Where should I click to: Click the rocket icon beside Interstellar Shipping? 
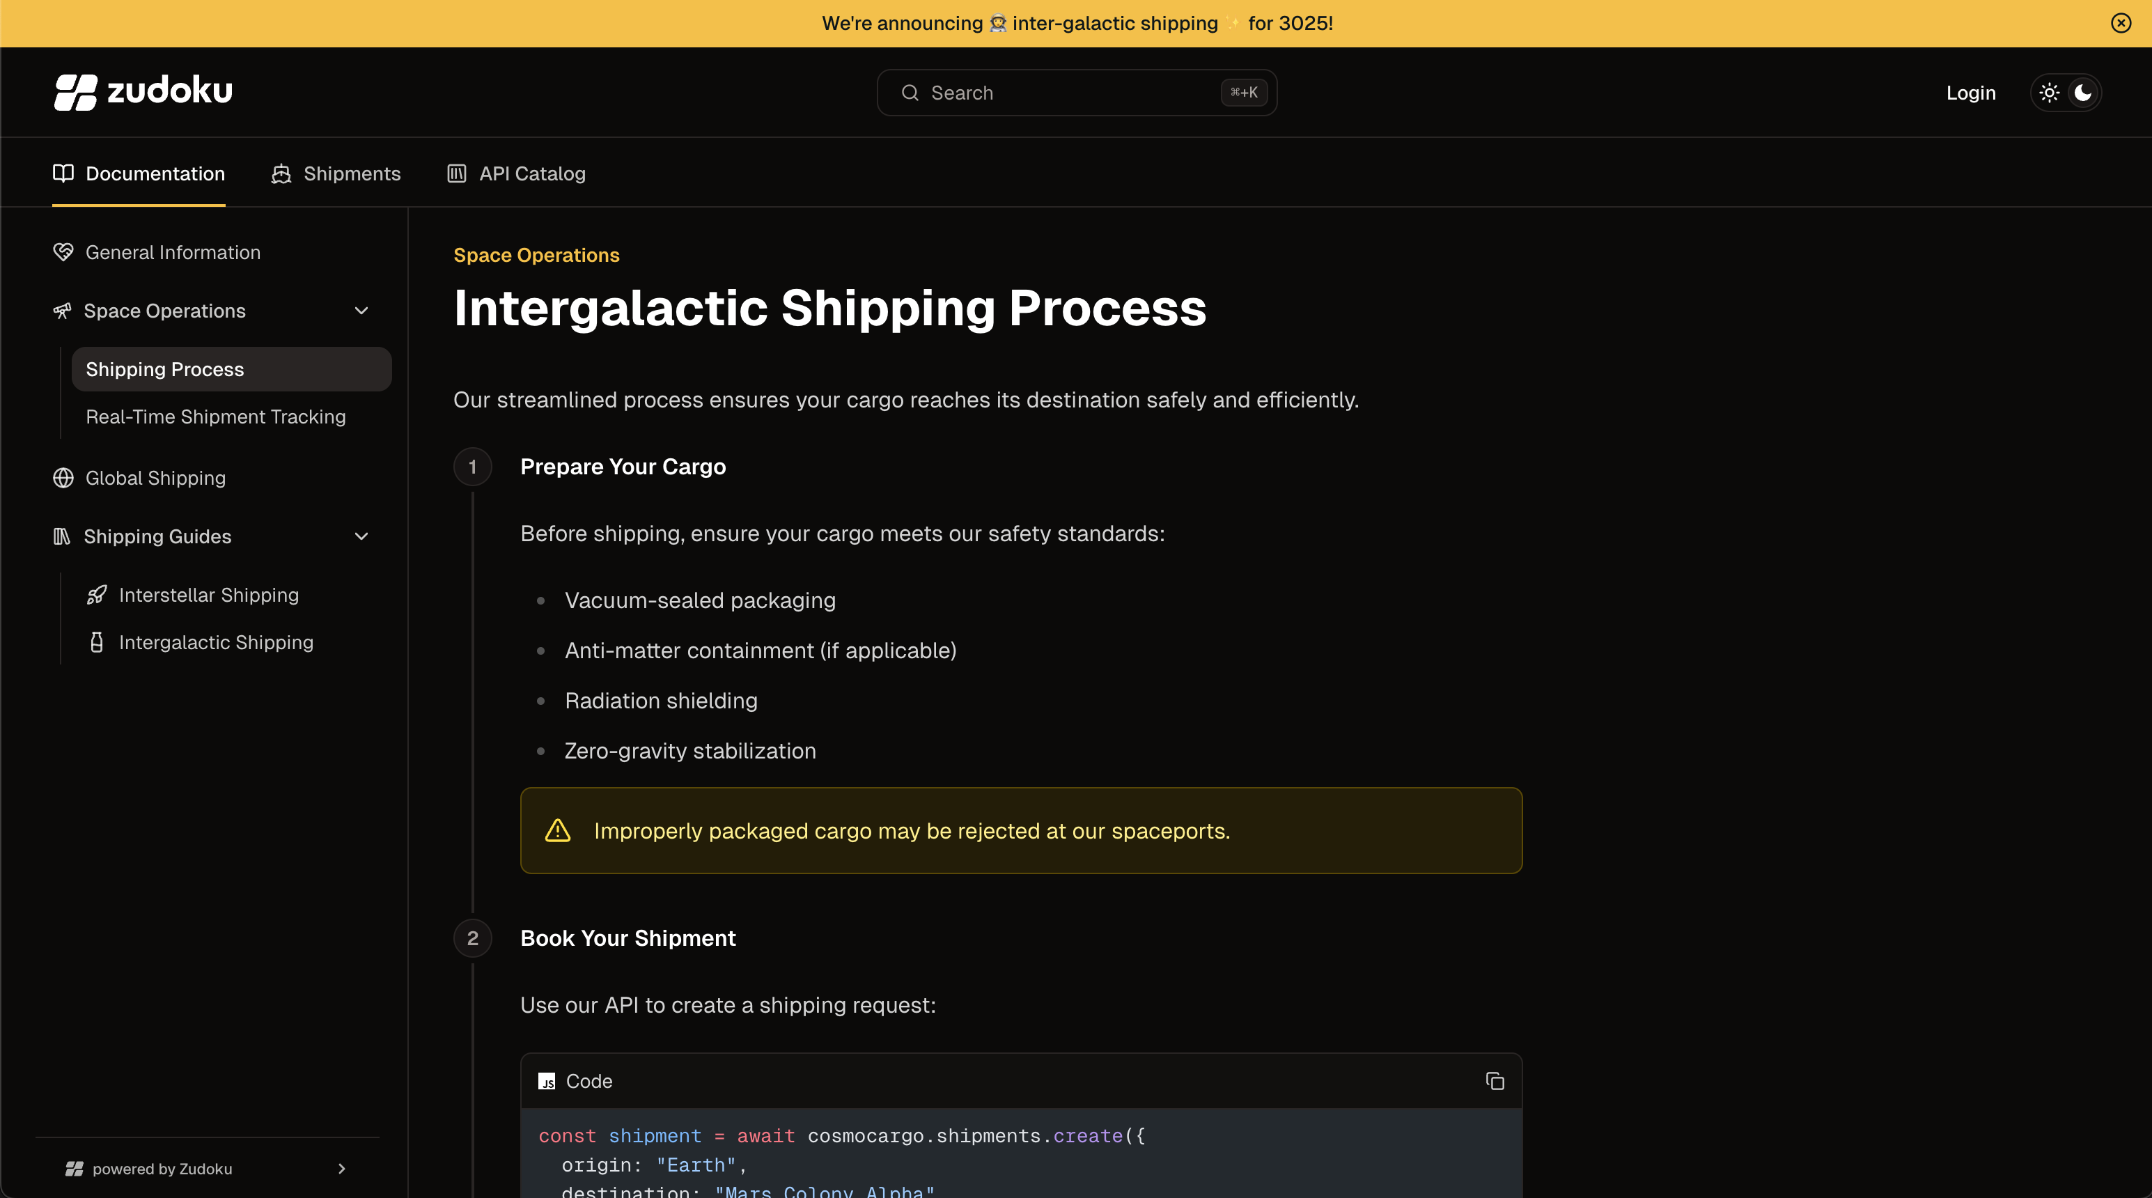click(x=97, y=595)
